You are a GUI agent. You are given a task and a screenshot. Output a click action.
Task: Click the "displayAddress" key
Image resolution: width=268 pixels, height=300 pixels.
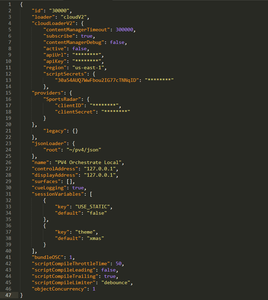pyautogui.click(x=55, y=175)
